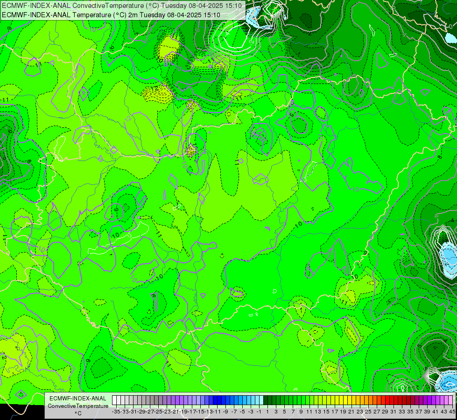Click the '45' legend scale value
The height and width of the screenshot is (420, 457).
click(452, 412)
